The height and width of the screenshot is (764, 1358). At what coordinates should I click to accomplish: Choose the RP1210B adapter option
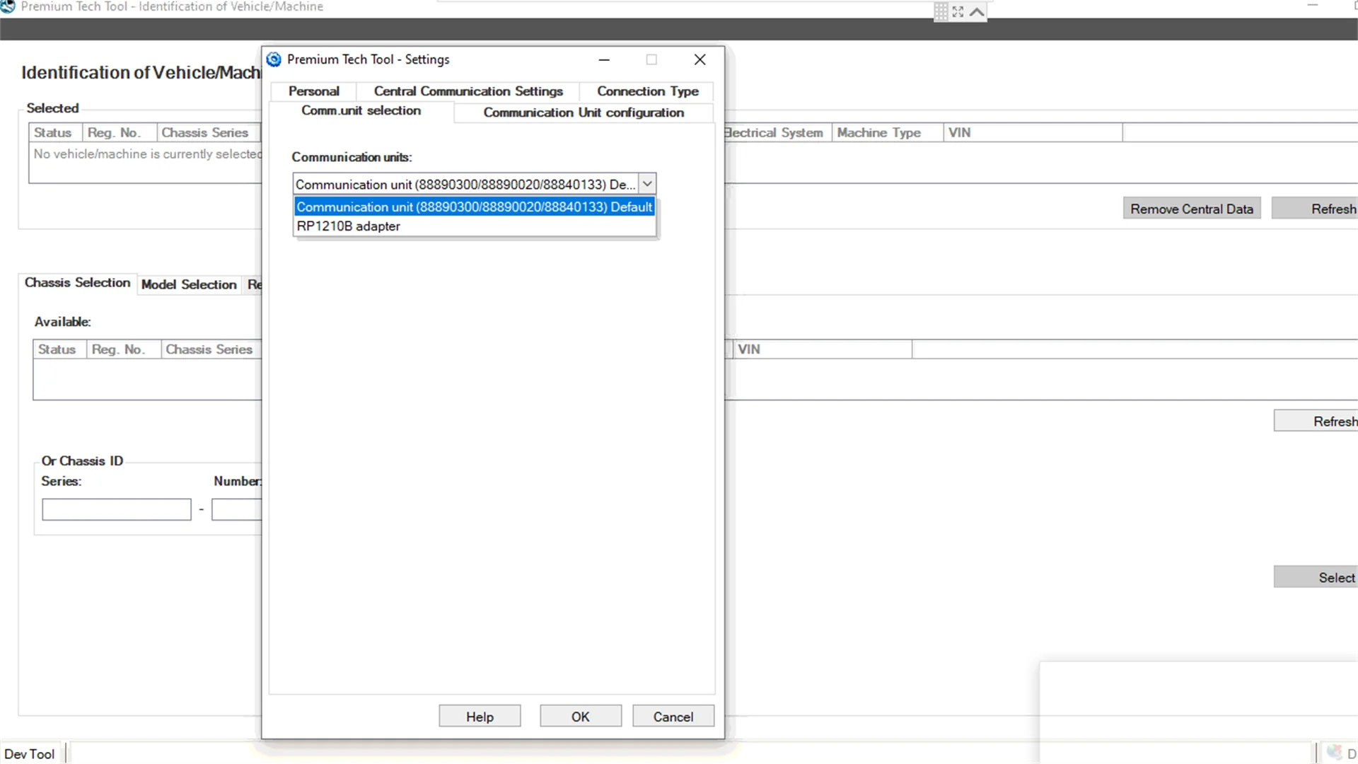coord(474,226)
